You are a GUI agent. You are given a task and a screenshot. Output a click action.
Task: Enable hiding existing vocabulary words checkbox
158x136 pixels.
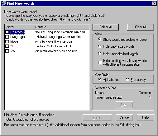[x=100, y=63]
